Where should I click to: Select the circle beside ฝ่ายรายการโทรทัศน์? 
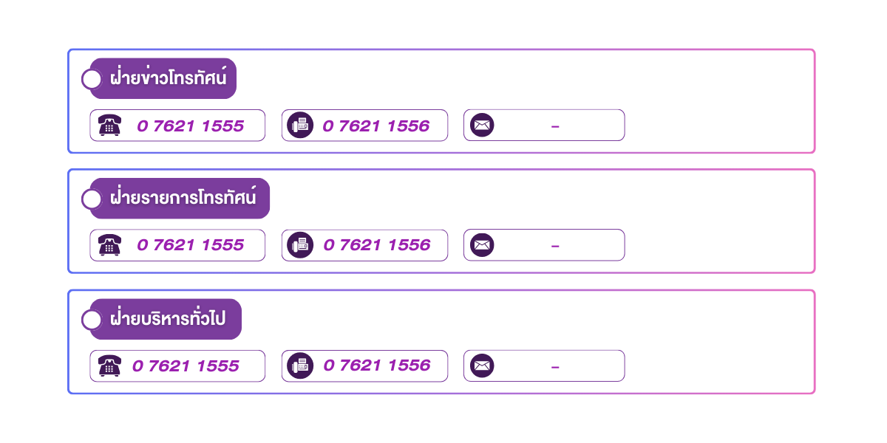(x=92, y=199)
